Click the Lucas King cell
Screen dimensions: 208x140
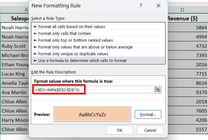click(15, 74)
